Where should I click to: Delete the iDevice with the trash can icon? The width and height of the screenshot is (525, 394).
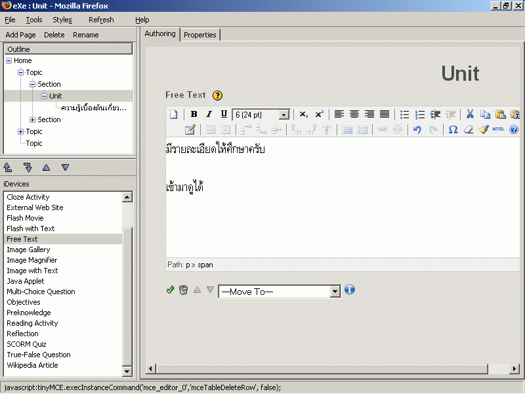click(x=183, y=290)
